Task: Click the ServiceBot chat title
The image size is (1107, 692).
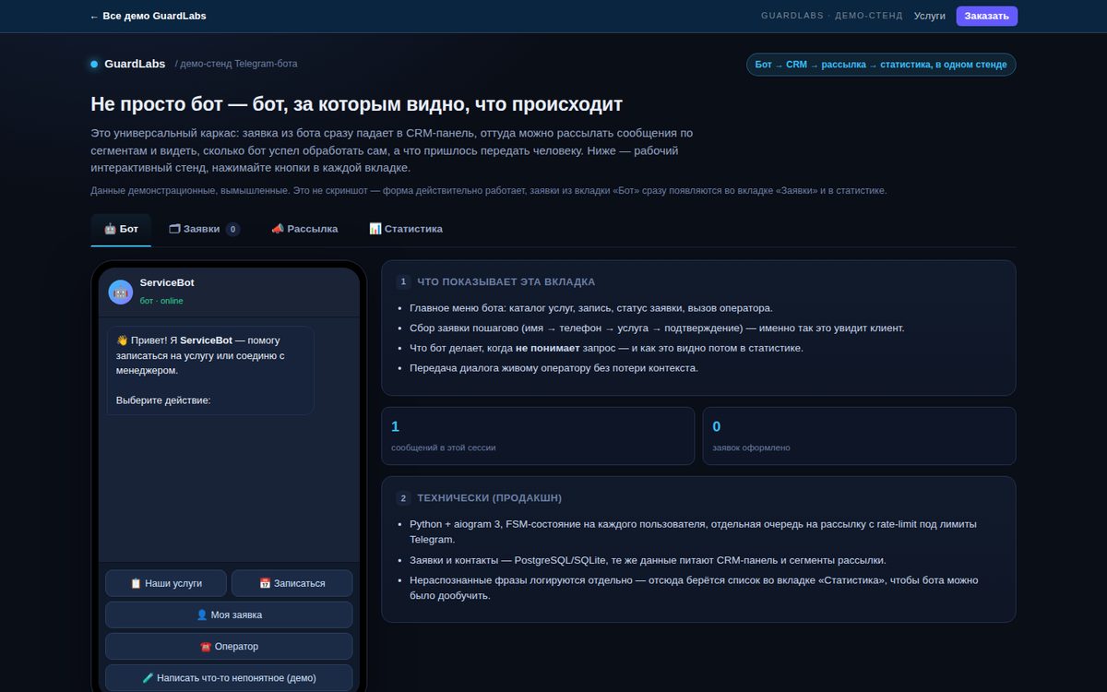Action: coord(167,282)
